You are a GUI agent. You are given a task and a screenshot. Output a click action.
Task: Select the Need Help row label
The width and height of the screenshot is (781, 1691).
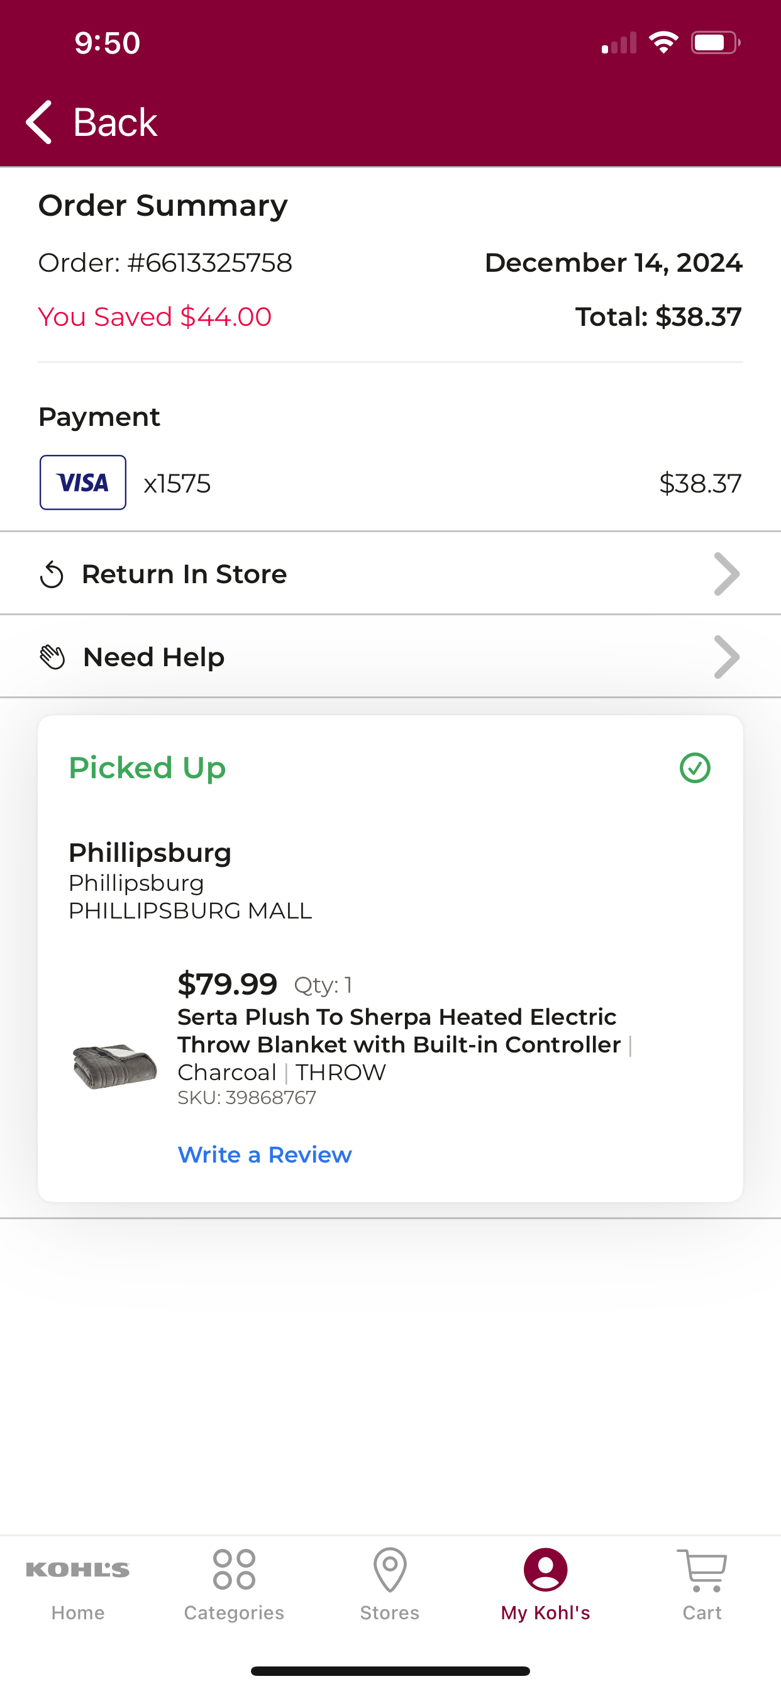(154, 657)
